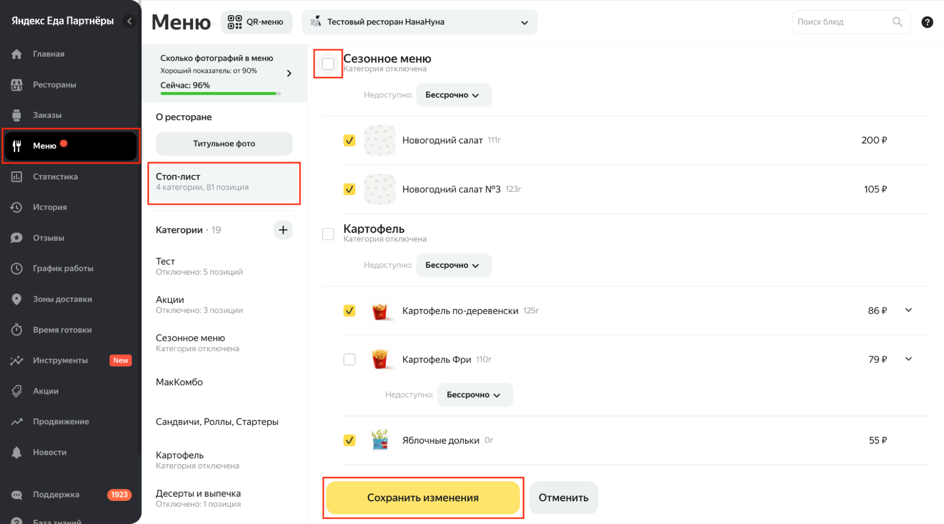Click the История clock-arrow icon
The width and height of the screenshot is (944, 524).
point(17,207)
